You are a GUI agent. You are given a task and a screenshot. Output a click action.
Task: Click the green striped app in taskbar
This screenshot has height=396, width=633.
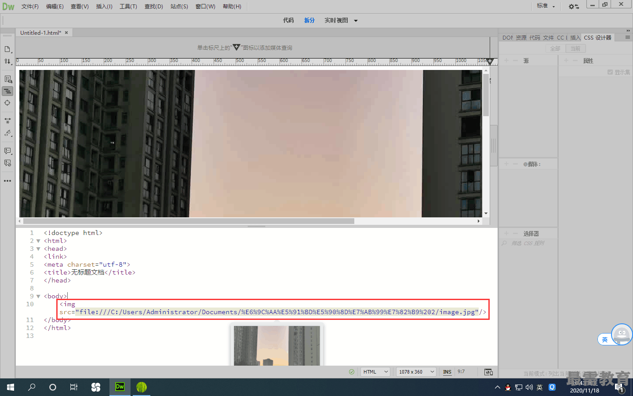142,387
